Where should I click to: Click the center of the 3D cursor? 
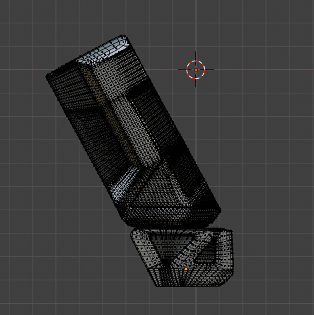196,70
